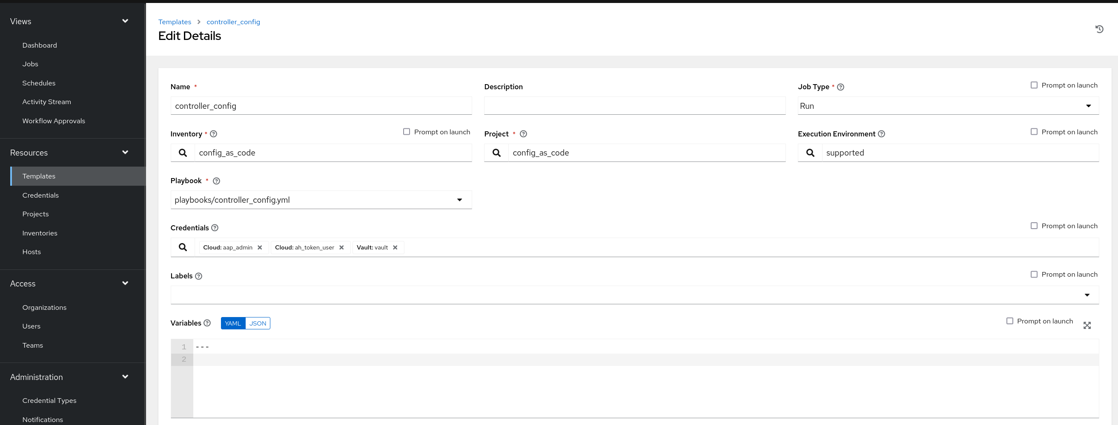Click line 2 of Variables editor
This screenshot has height=425, width=1118.
tap(646, 360)
